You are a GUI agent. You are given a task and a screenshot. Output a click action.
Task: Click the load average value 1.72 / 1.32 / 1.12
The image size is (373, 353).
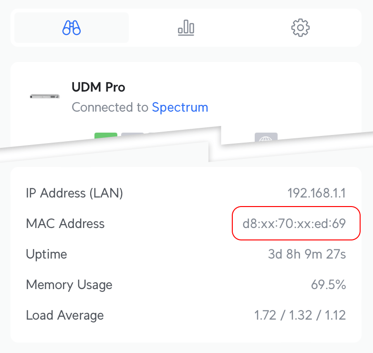click(300, 315)
